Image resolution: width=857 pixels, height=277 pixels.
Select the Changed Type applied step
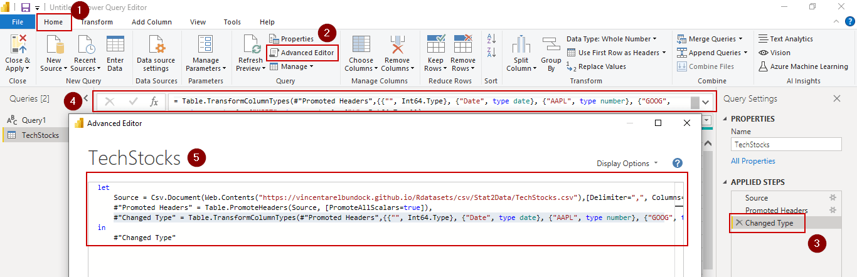pos(769,222)
